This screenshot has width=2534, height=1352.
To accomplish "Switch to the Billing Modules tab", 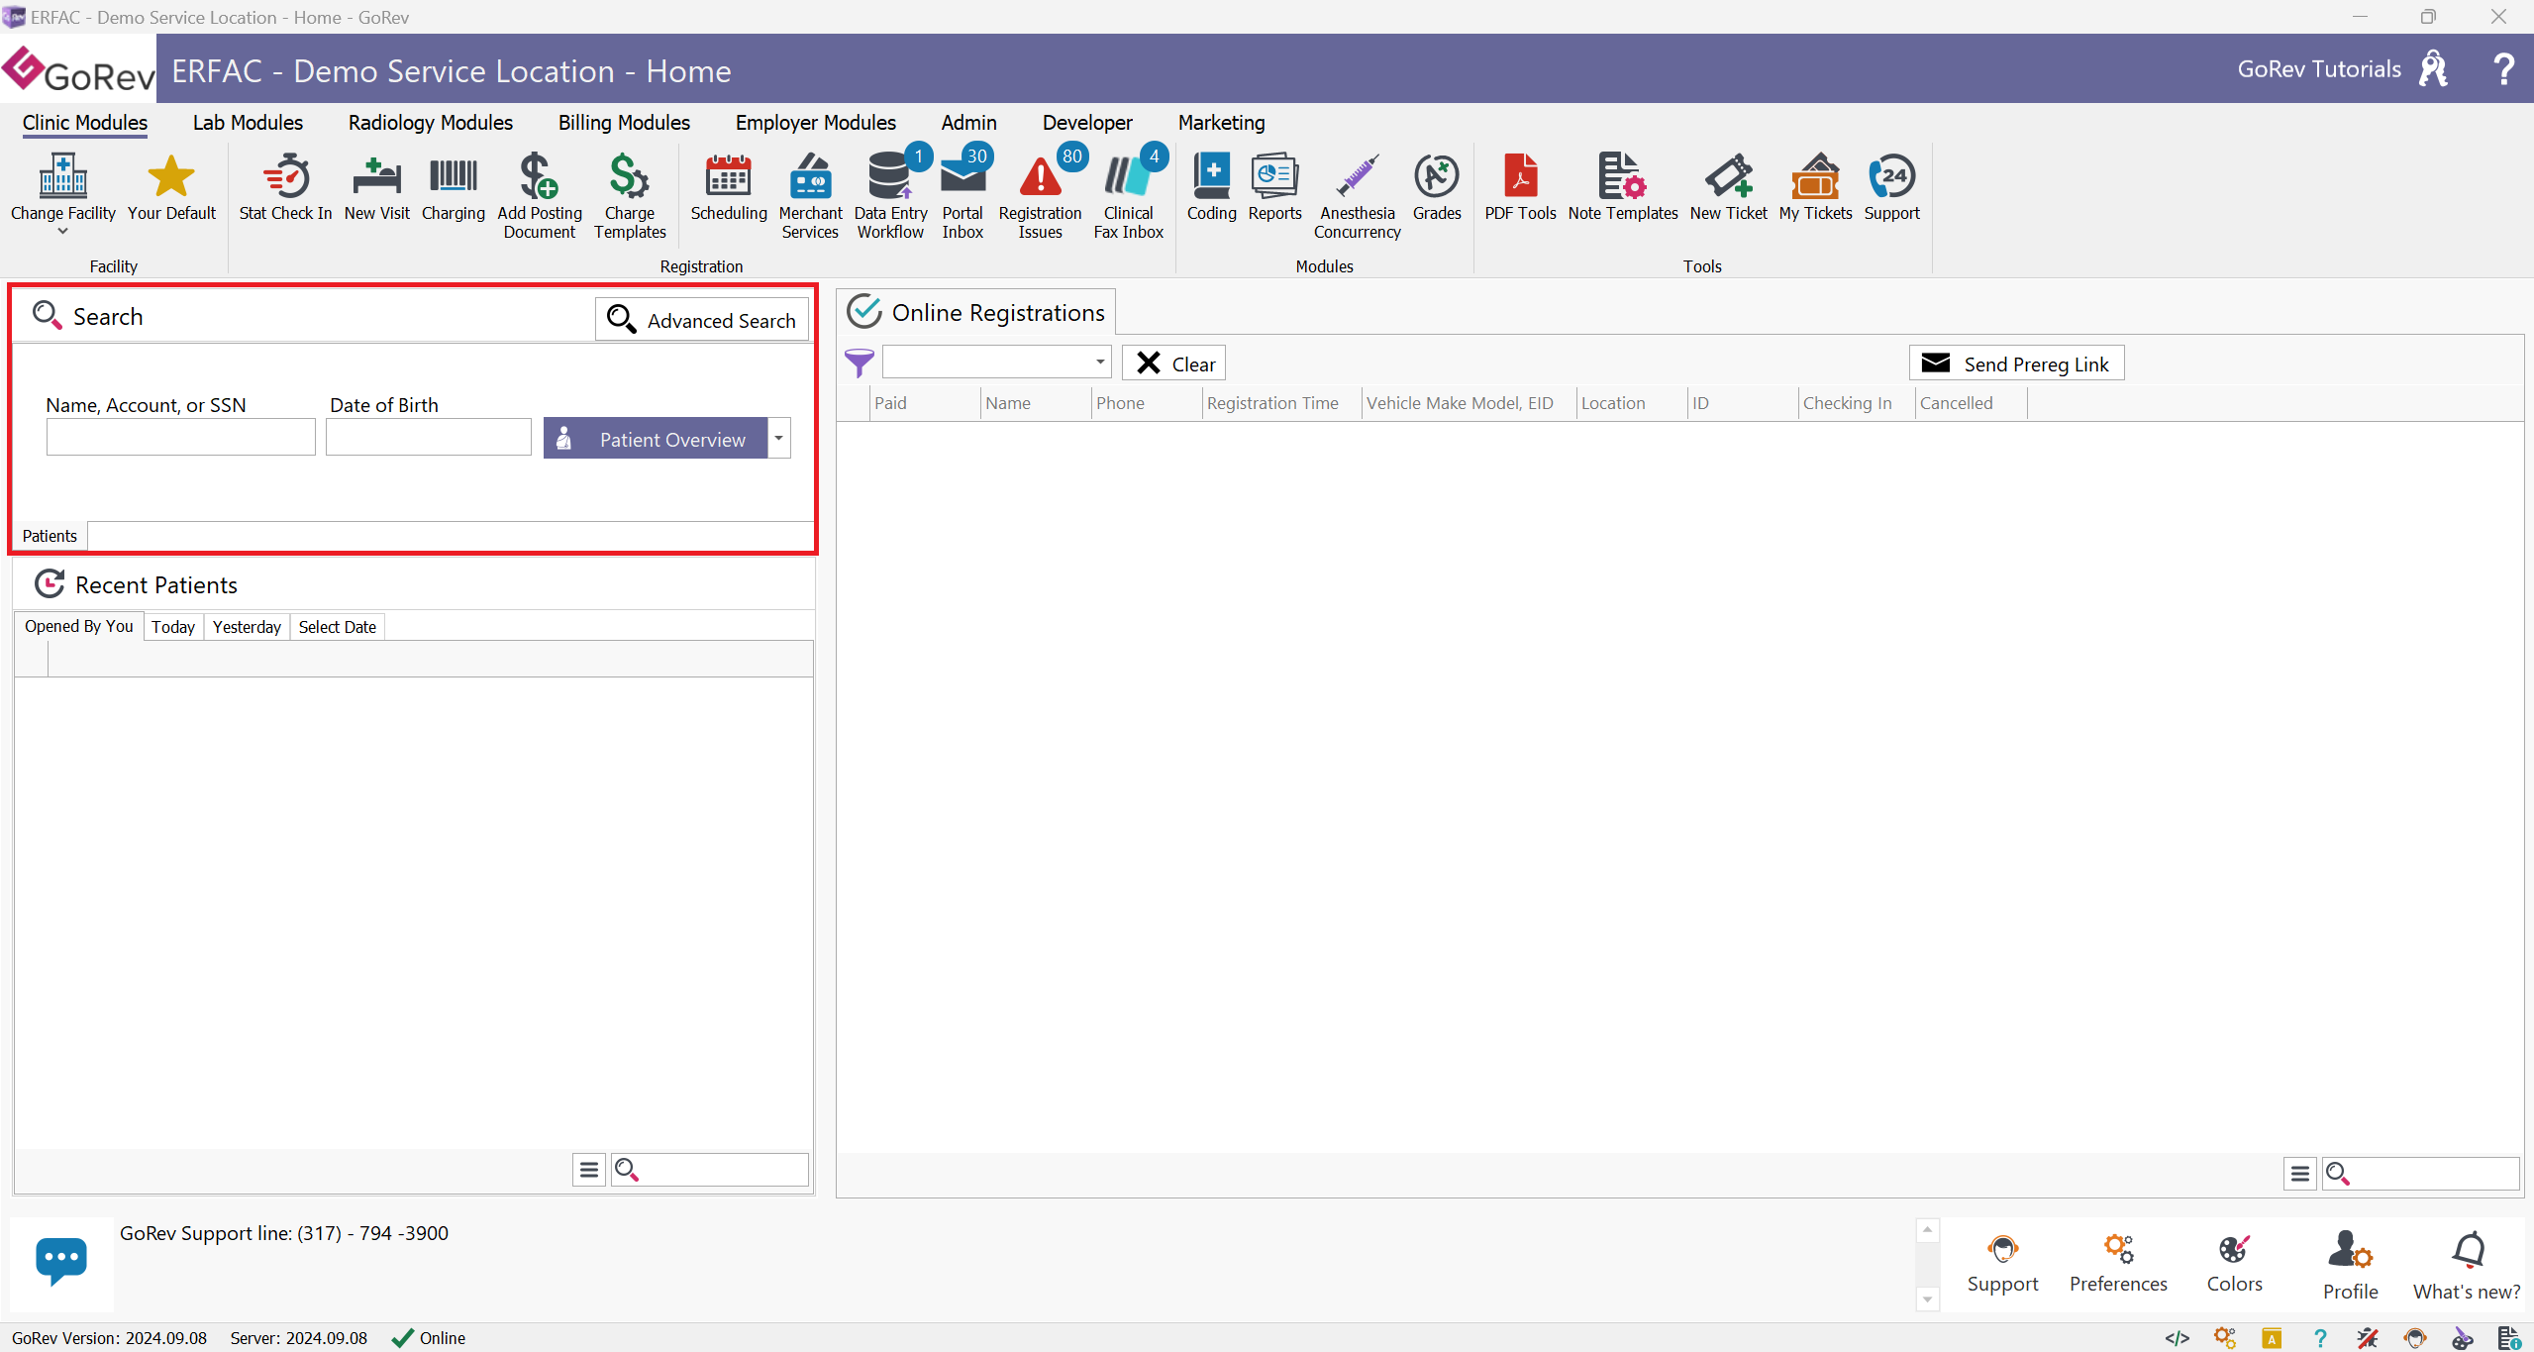I will (x=624, y=122).
